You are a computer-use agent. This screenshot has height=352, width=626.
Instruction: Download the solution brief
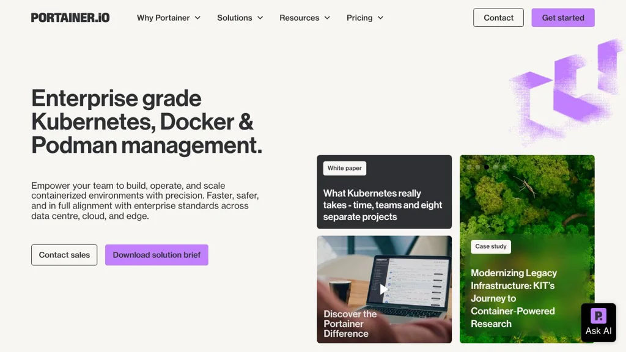coord(156,255)
